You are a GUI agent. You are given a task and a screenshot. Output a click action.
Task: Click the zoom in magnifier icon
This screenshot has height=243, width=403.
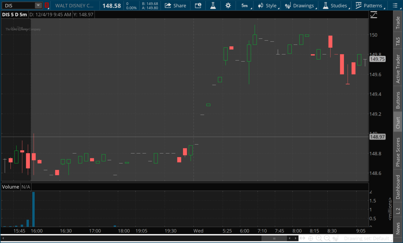pyautogui.click(x=319, y=238)
